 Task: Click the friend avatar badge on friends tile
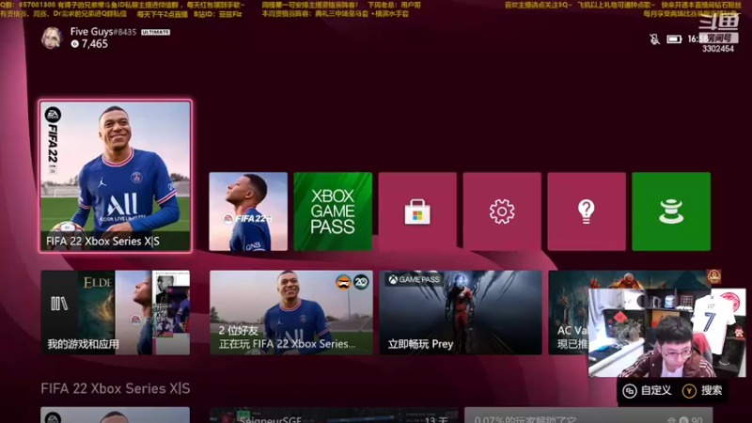click(343, 282)
